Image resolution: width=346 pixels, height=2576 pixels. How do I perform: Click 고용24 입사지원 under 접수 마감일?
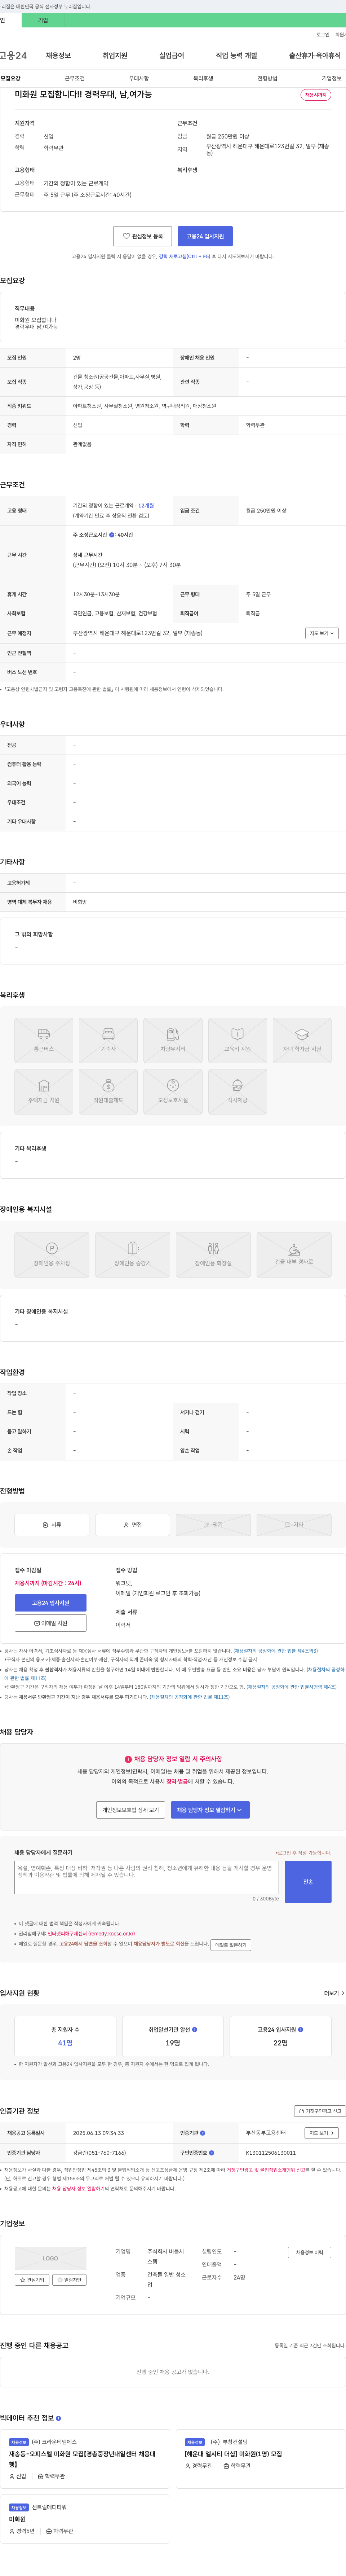[50, 1603]
